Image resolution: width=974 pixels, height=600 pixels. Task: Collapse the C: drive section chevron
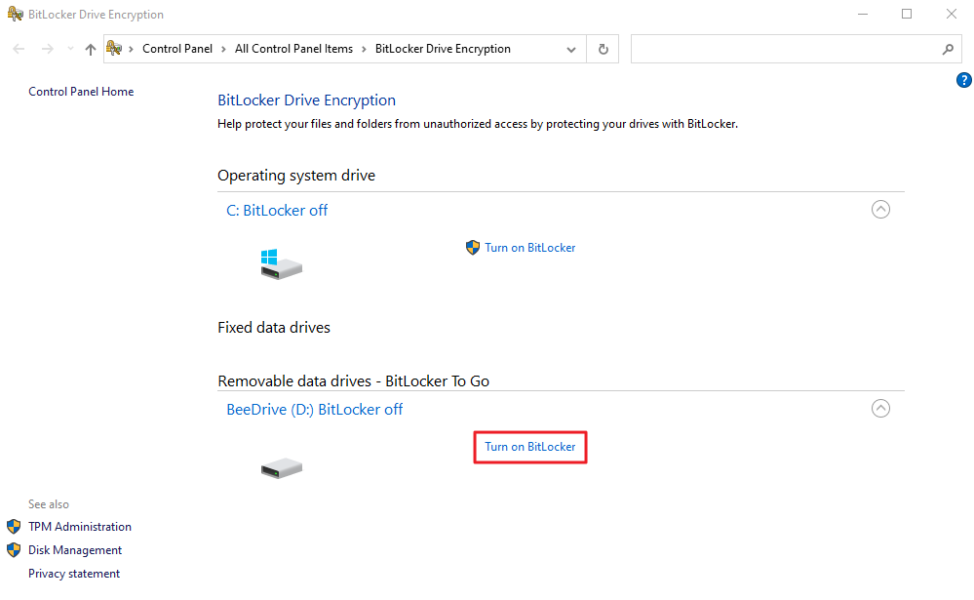pos(880,210)
